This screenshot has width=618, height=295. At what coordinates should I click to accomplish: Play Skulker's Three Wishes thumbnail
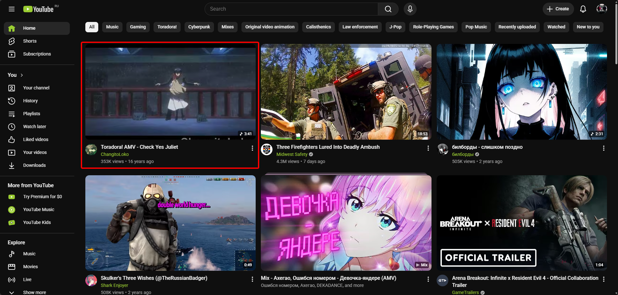(170, 223)
